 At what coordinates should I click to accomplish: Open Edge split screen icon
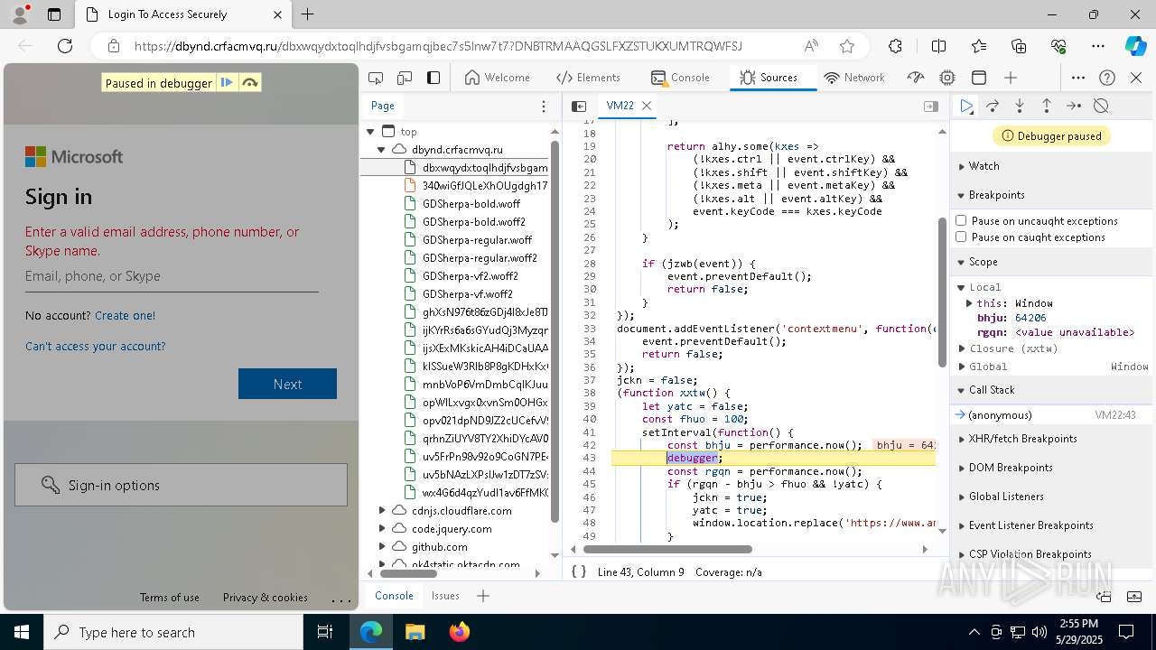(x=938, y=46)
